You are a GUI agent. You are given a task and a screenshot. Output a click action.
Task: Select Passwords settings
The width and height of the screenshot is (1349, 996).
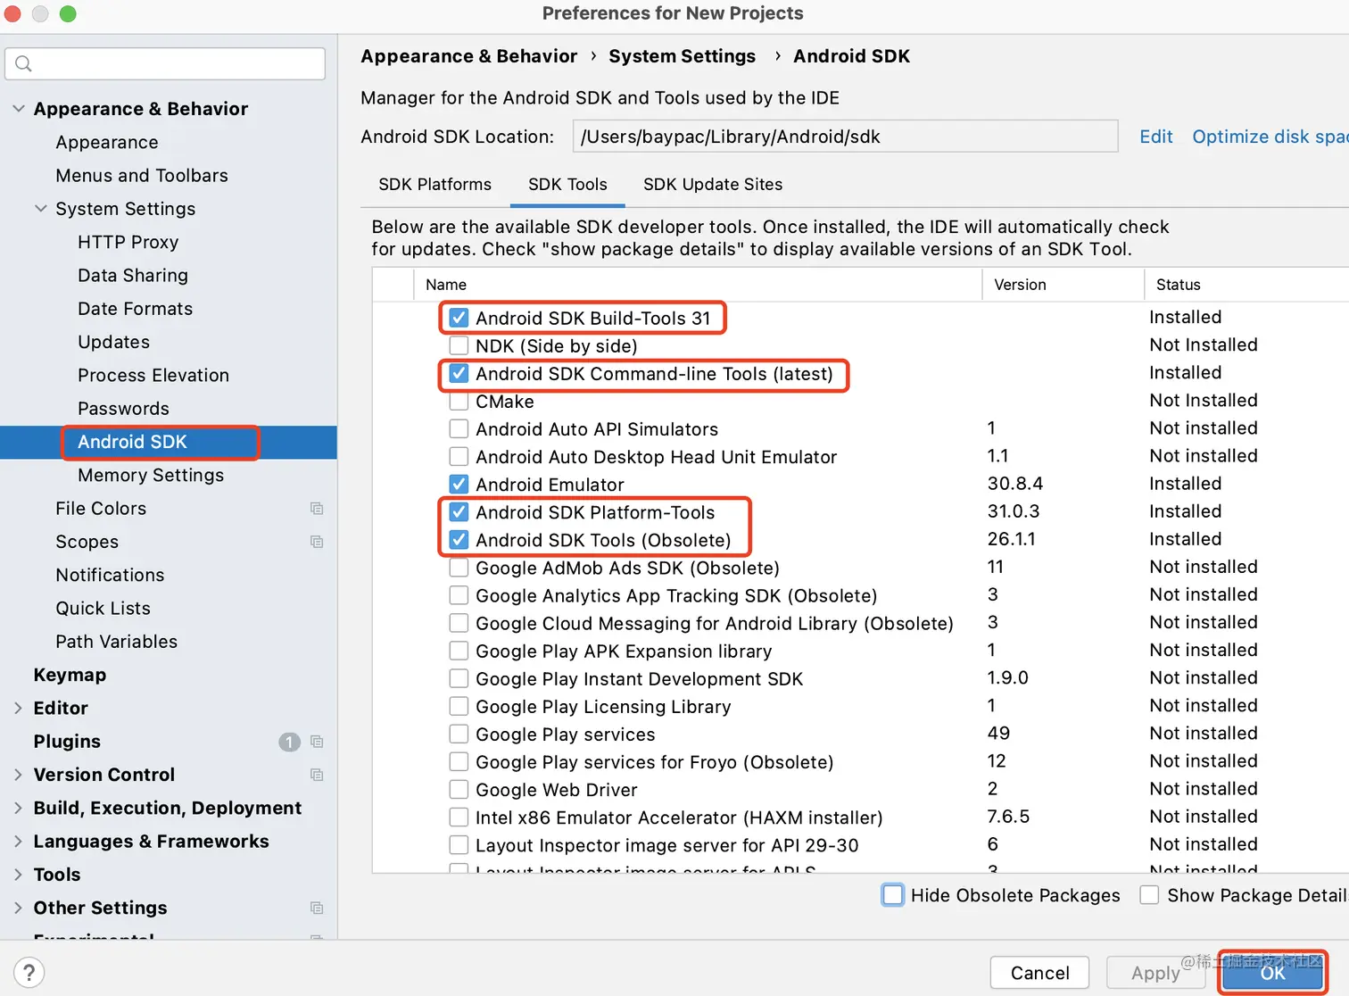click(x=123, y=409)
